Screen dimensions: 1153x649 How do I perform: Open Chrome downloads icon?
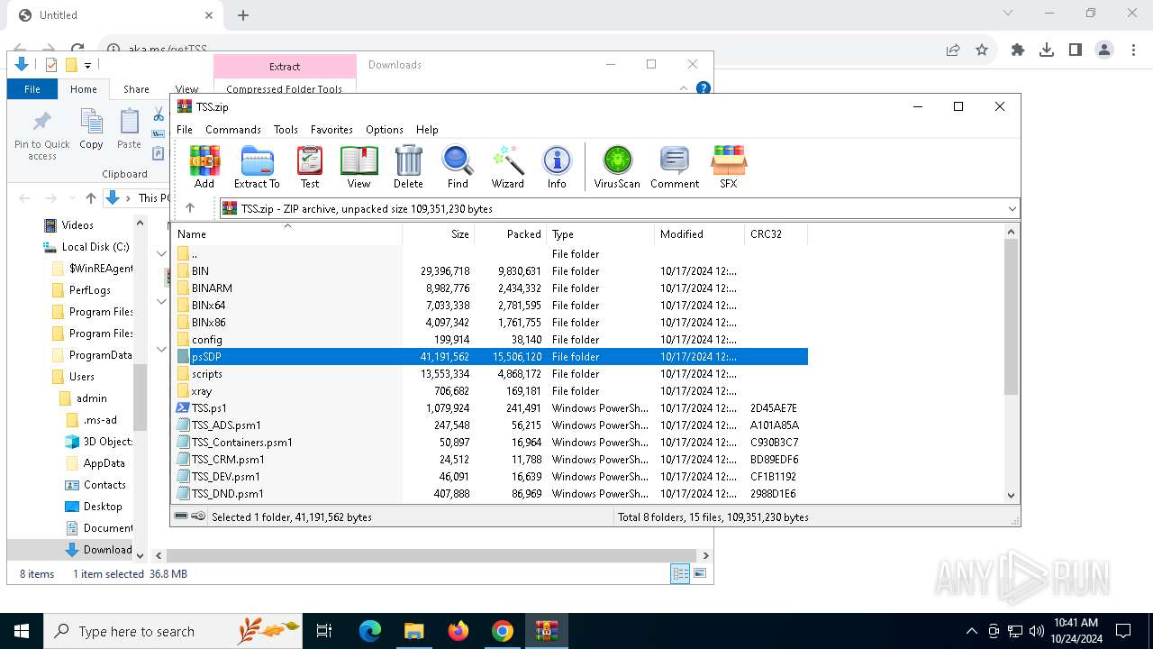coord(1046,50)
